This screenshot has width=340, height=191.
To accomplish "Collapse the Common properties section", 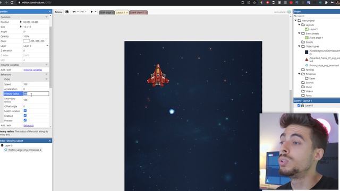I will click(46, 17).
